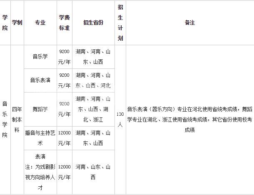Click the 播音与主持艺术 major cell
Viewport: 254px width, 195px height.
pos(40,138)
